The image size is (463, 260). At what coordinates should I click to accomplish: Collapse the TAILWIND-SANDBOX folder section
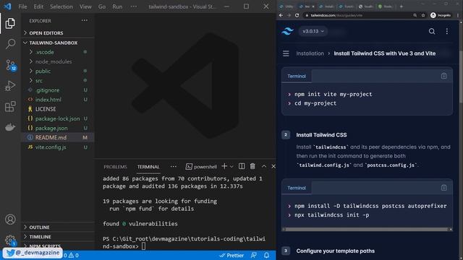pyautogui.click(x=58, y=43)
